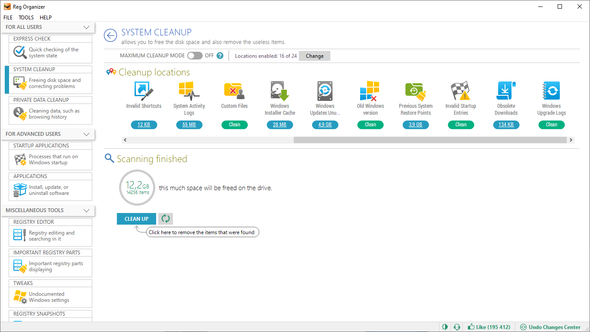Open the headset support icon in status bar
Image resolution: width=590 pixels, height=332 pixels.
(457, 327)
